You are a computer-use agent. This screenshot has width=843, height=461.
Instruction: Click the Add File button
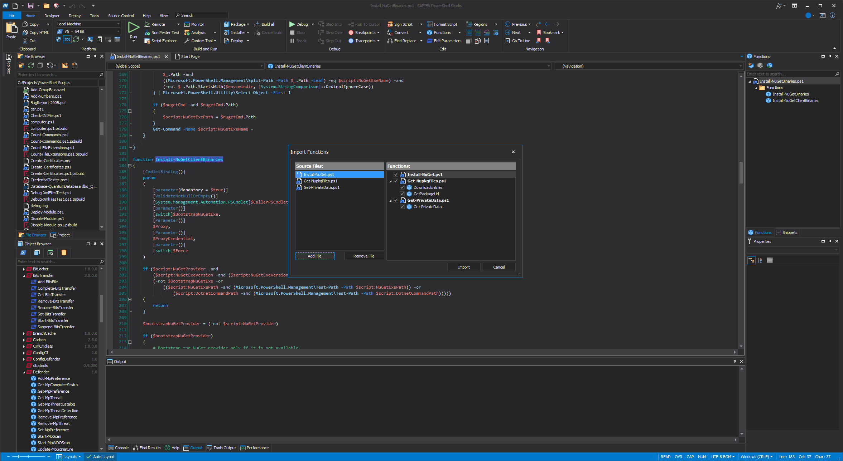tap(314, 256)
